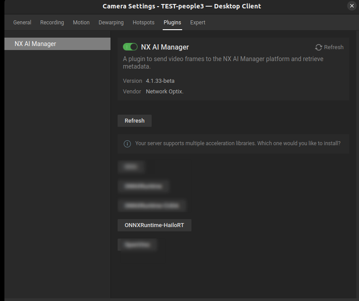Image resolution: width=359 pixels, height=301 pixels.
Task: Open the General tab
Action: click(x=22, y=23)
